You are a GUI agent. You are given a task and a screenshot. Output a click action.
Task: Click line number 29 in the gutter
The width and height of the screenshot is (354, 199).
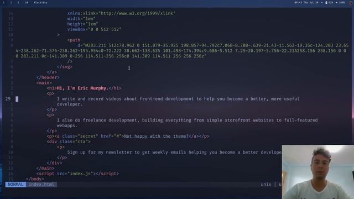pos(8,99)
